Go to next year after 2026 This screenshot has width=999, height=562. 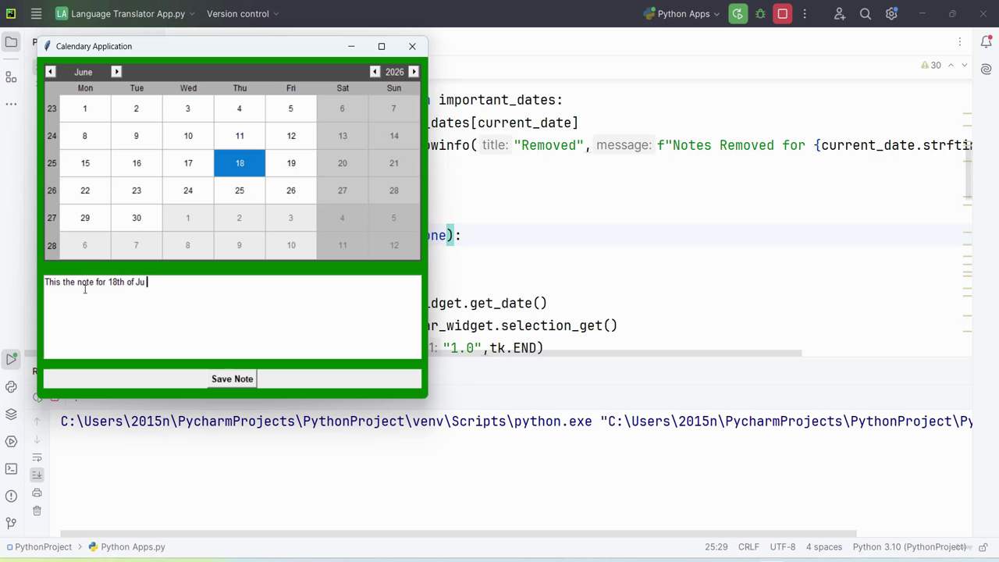click(x=414, y=72)
